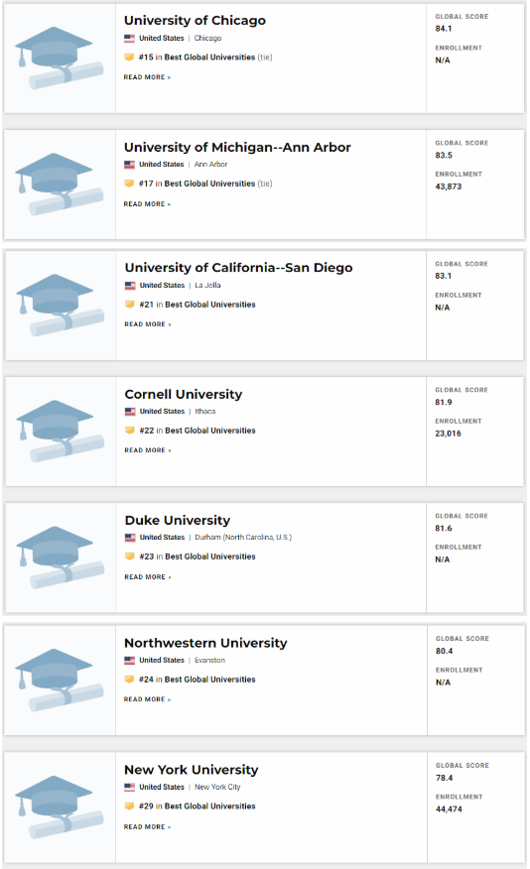
Task: Click University of Chicago graduation cap thumbnail
Action: pos(60,59)
